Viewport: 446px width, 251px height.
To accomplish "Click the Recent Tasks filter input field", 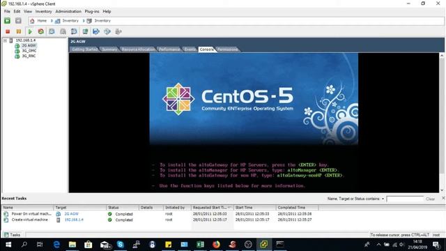I will pyautogui.click(x=405, y=199).
